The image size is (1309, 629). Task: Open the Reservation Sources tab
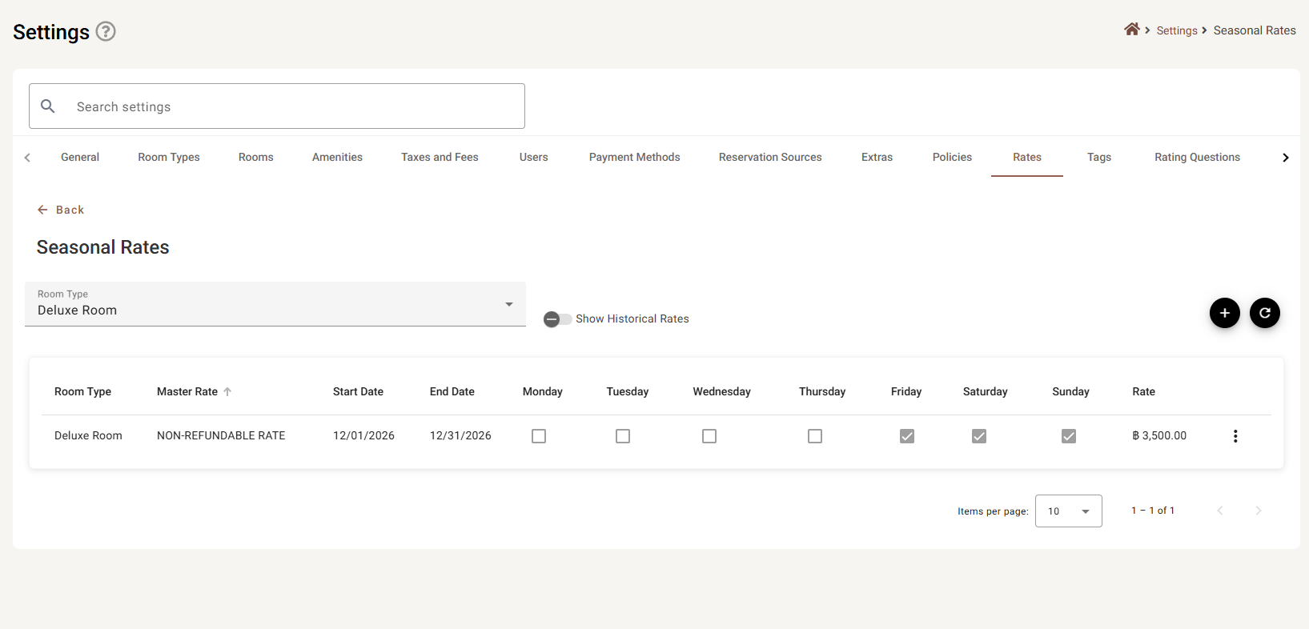(770, 157)
